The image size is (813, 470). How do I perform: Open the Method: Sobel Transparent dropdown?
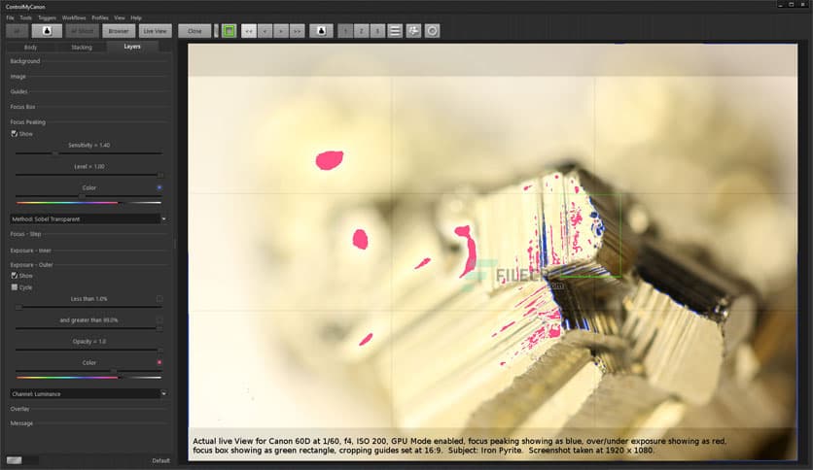tap(88, 218)
